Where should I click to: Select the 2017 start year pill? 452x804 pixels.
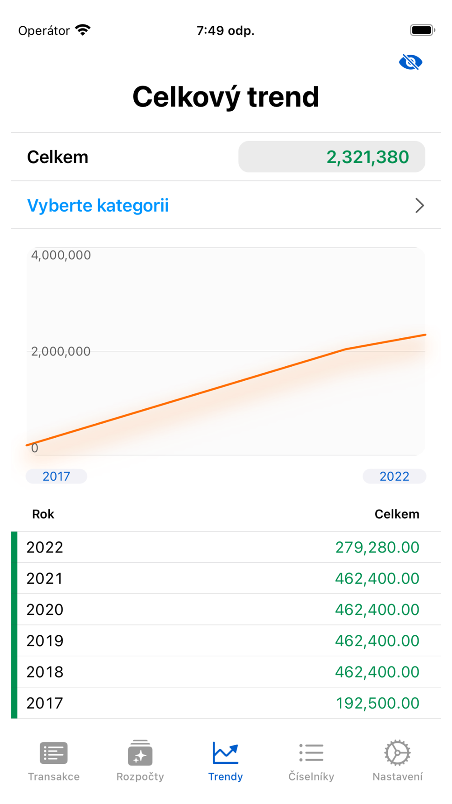tap(56, 476)
